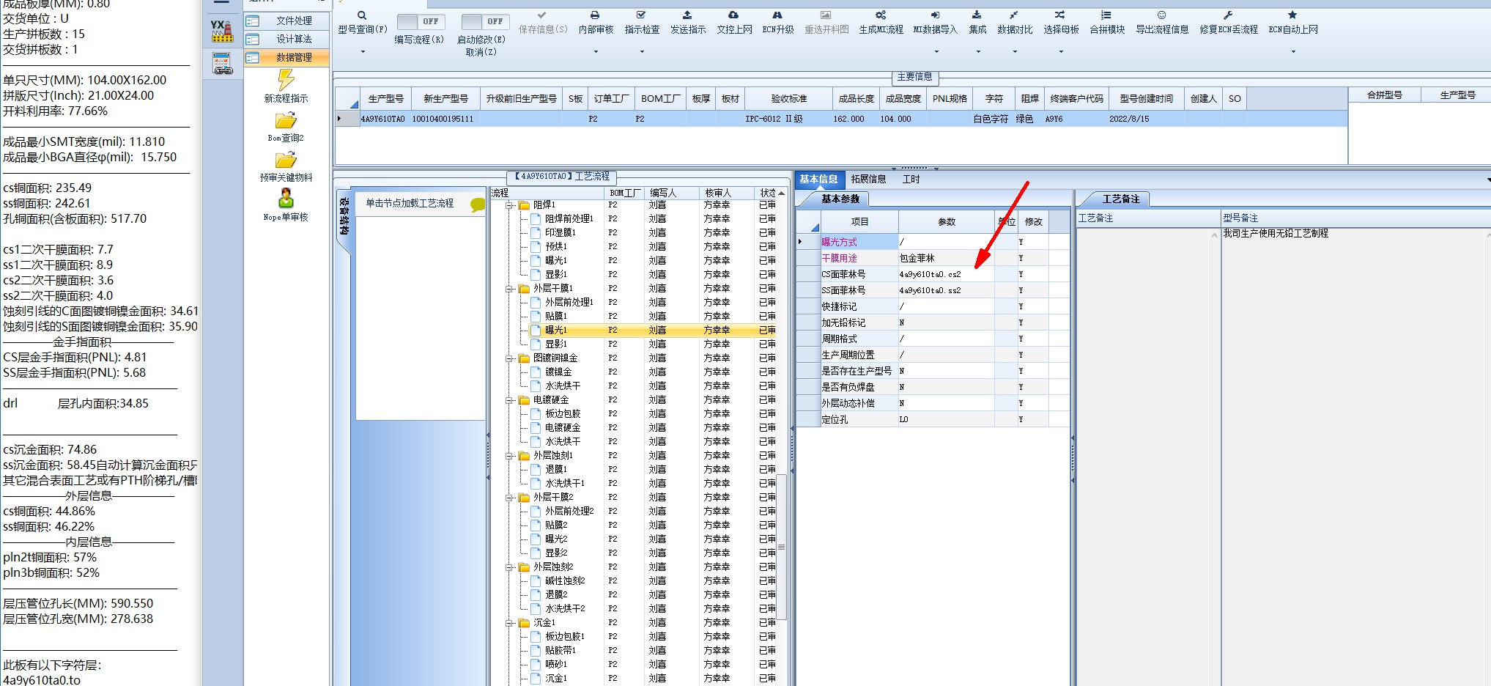Click the 集成 download icon
The height and width of the screenshot is (686, 1491).
[x=977, y=15]
